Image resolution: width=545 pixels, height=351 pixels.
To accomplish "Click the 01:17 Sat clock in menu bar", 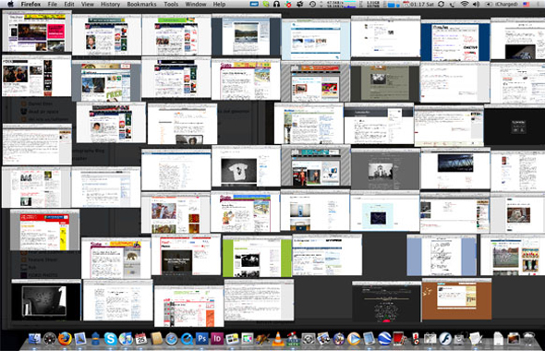I will 423,5.
